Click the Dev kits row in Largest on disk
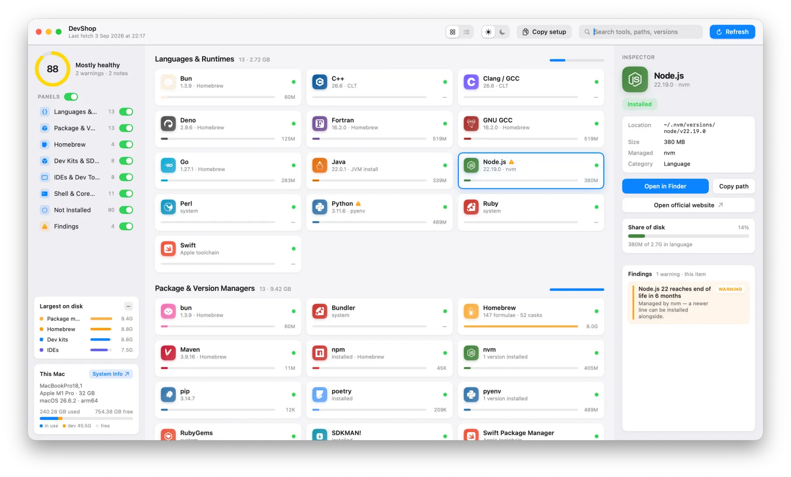 coord(86,340)
